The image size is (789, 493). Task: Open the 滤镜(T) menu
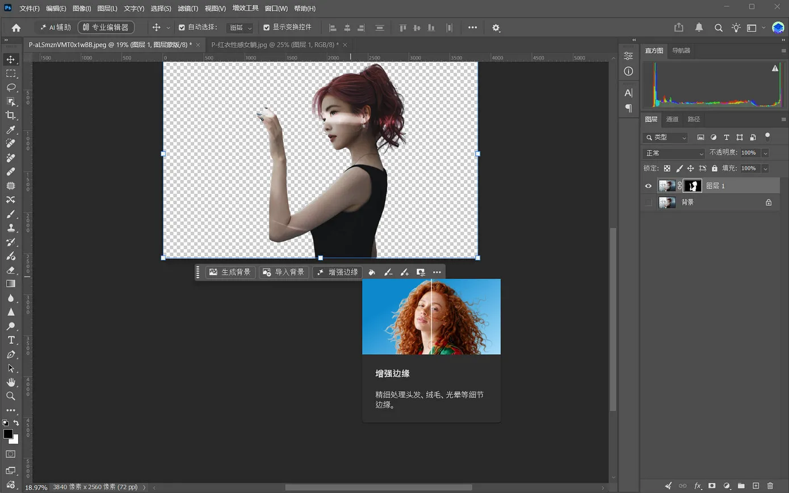click(x=188, y=8)
